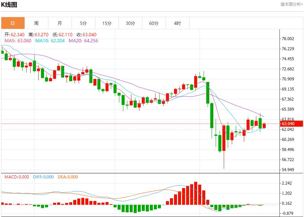
Task: Click the DIFF indicator label
Action: [43, 177]
